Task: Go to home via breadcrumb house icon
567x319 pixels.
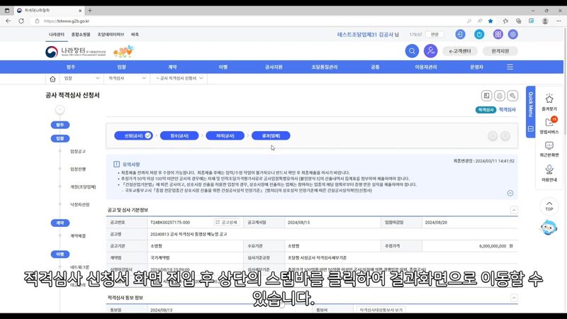Action: (x=52, y=79)
